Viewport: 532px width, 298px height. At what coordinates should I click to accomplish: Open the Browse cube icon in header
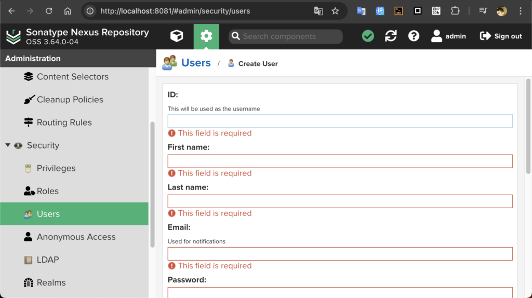click(x=177, y=36)
